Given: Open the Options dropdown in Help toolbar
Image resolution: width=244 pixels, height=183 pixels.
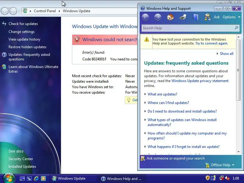Looking at the screenshot, I should tap(231, 17).
